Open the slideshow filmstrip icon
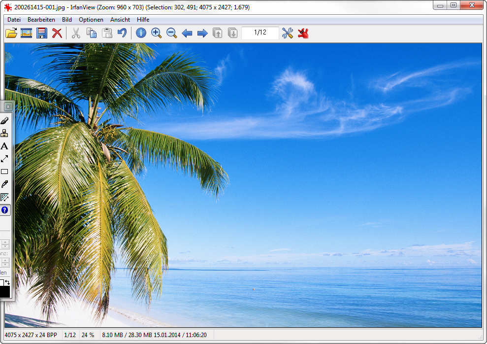Screen dimensions: 487x344 click(x=26, y=33)
